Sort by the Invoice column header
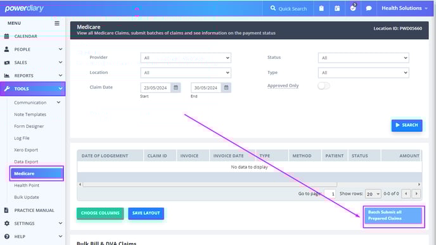This screenshot has height=245, width=436. click(x=193, y=156)
